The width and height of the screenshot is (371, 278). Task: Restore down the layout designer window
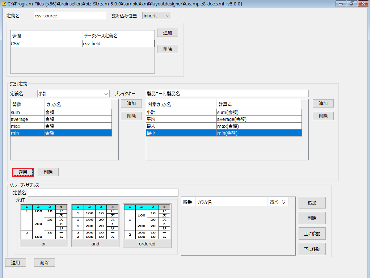pyautogui.click(x=352, y=4)
